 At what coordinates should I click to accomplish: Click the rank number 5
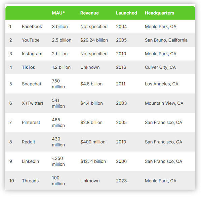click(11, 84)
